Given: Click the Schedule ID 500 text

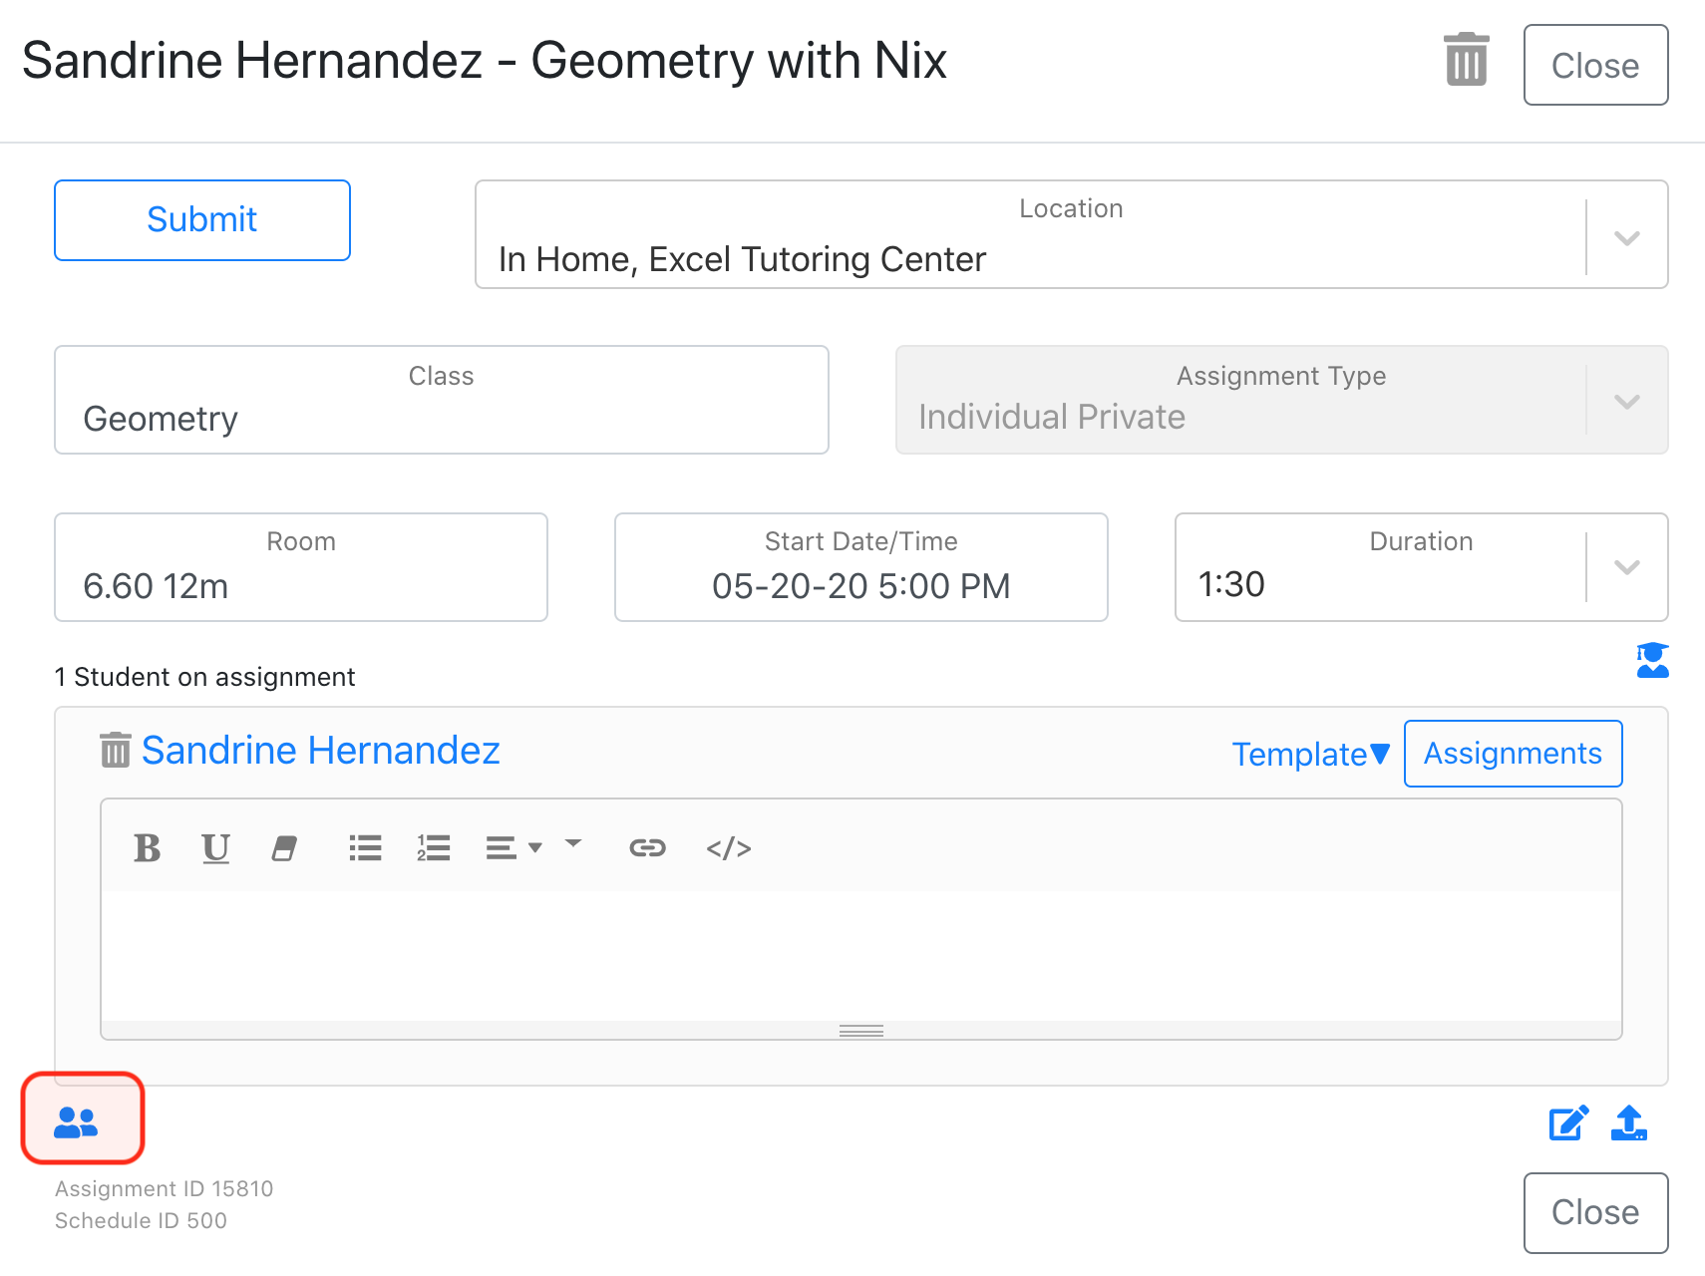Looking at the screenshot, I should pos(141,1221).
